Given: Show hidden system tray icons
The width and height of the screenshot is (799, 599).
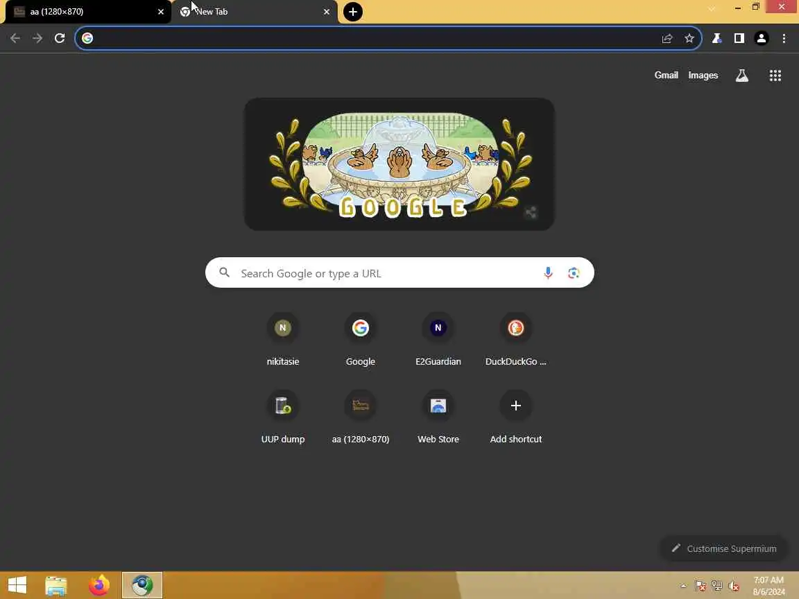Looking at the screenshot, I should click(683, 586).
